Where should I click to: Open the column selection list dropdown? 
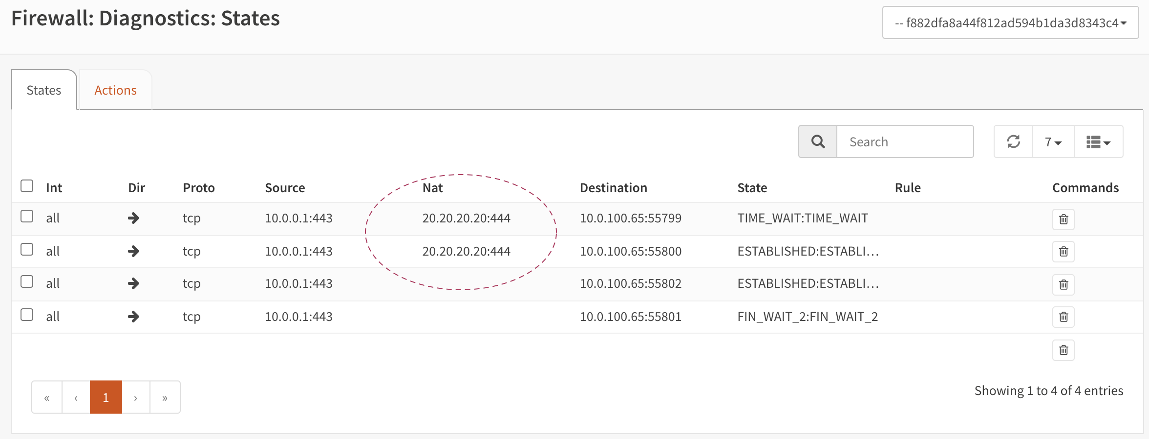[x=1098, y=141]
